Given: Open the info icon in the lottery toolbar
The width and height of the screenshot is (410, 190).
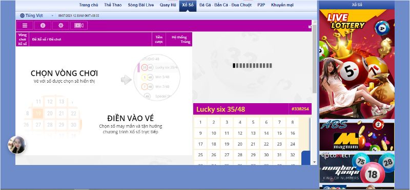Looking at the screenshot, I should click(43, 25).
